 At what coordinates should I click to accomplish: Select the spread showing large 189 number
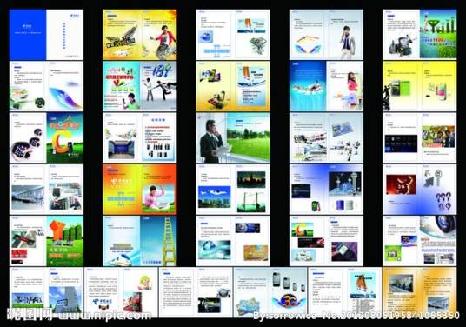140,86
